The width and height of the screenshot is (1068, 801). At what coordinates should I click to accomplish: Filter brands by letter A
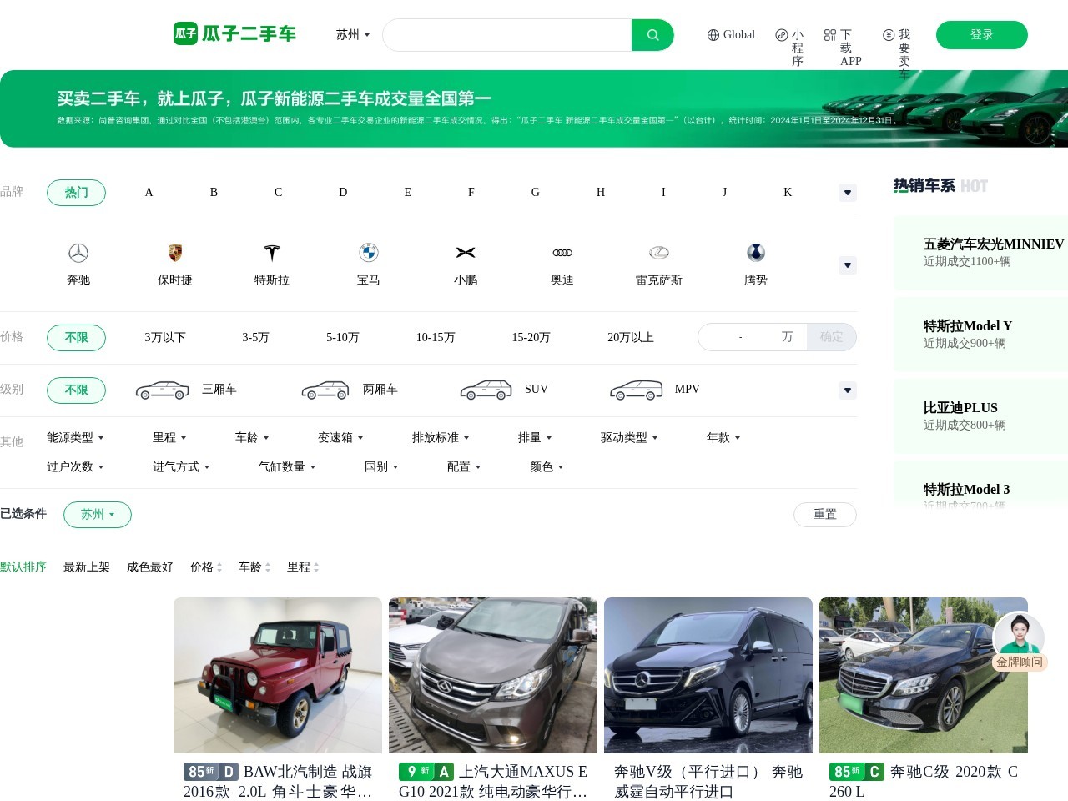point(149,193)
